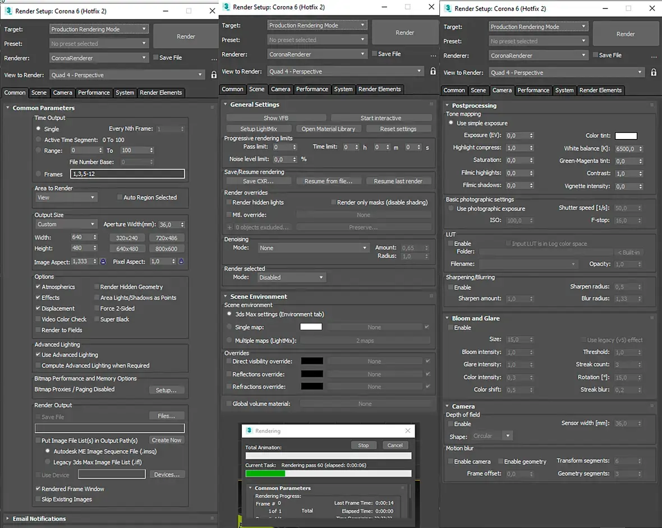This screenshot has width=662, height=528.
Task: Click the 800x600 preset size button
Action: pos(167,249)
